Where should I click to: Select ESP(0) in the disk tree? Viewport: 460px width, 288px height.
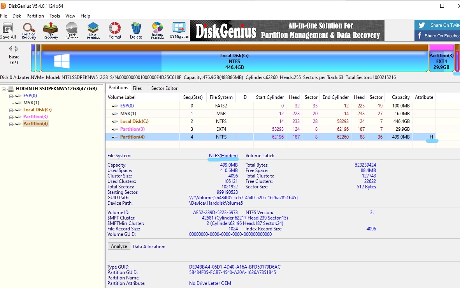tap(30, 96)
